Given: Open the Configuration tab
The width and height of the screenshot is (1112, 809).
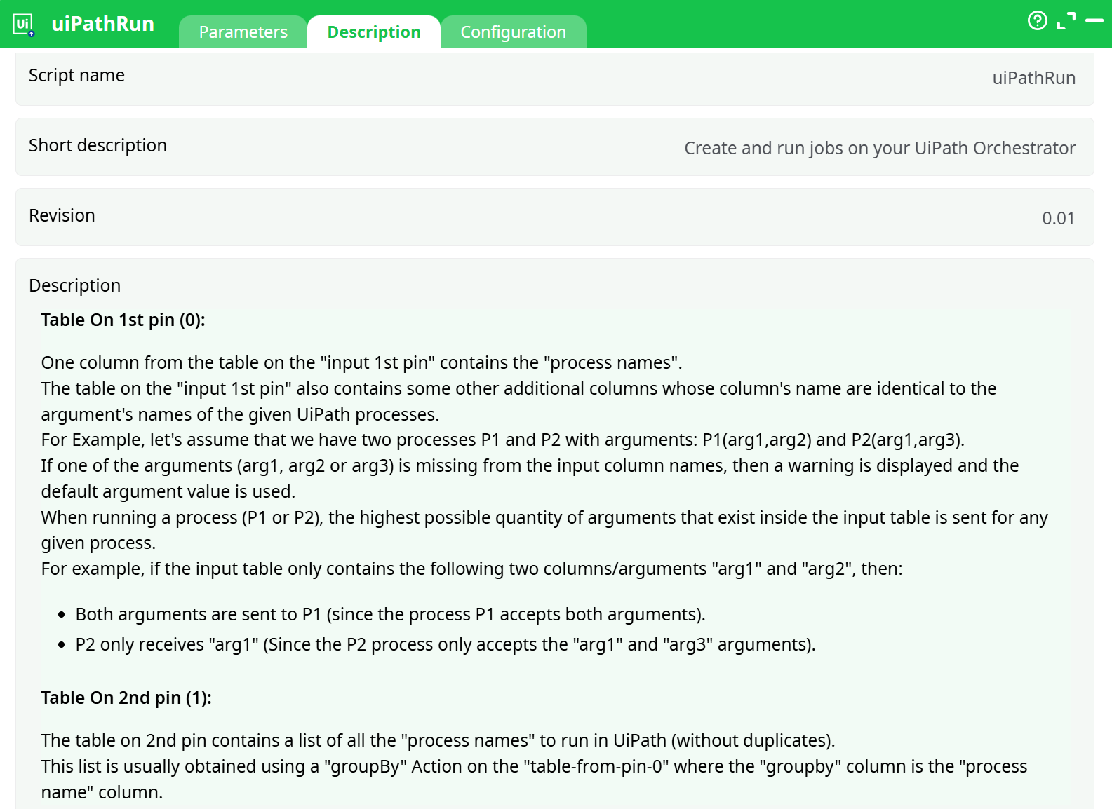Looking at the screenshot, I should click(x=513, y=32).
